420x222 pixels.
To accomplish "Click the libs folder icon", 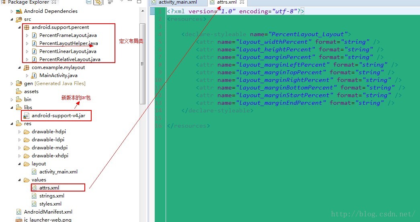I will [19, 107].
